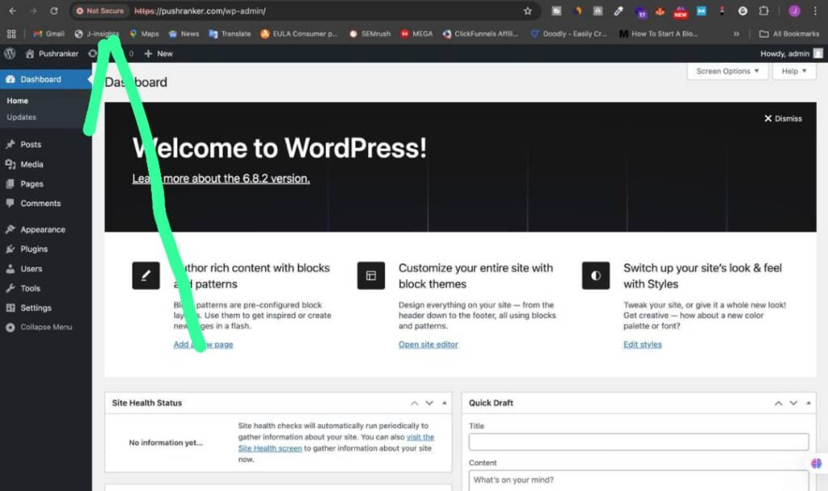Dismiss the Welcome to WordPress panel
Screen dimensions: 828x491
click(783, 118)
